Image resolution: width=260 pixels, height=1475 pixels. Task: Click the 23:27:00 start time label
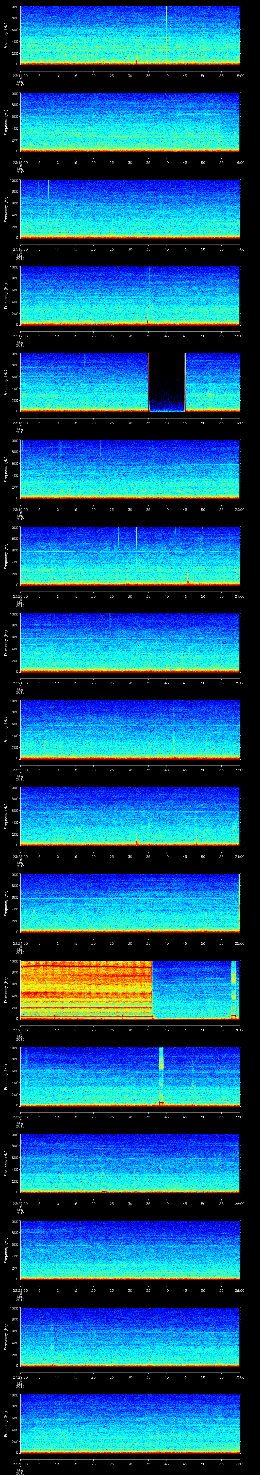coord(20,1203)
